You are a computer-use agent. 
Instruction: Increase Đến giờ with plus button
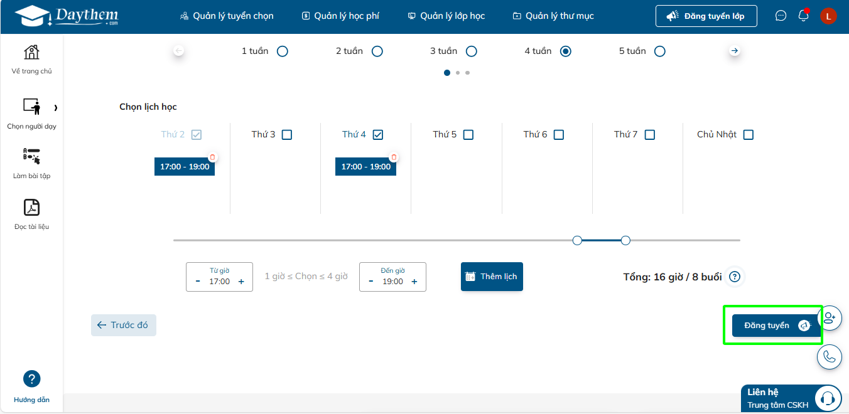[414, 282]
